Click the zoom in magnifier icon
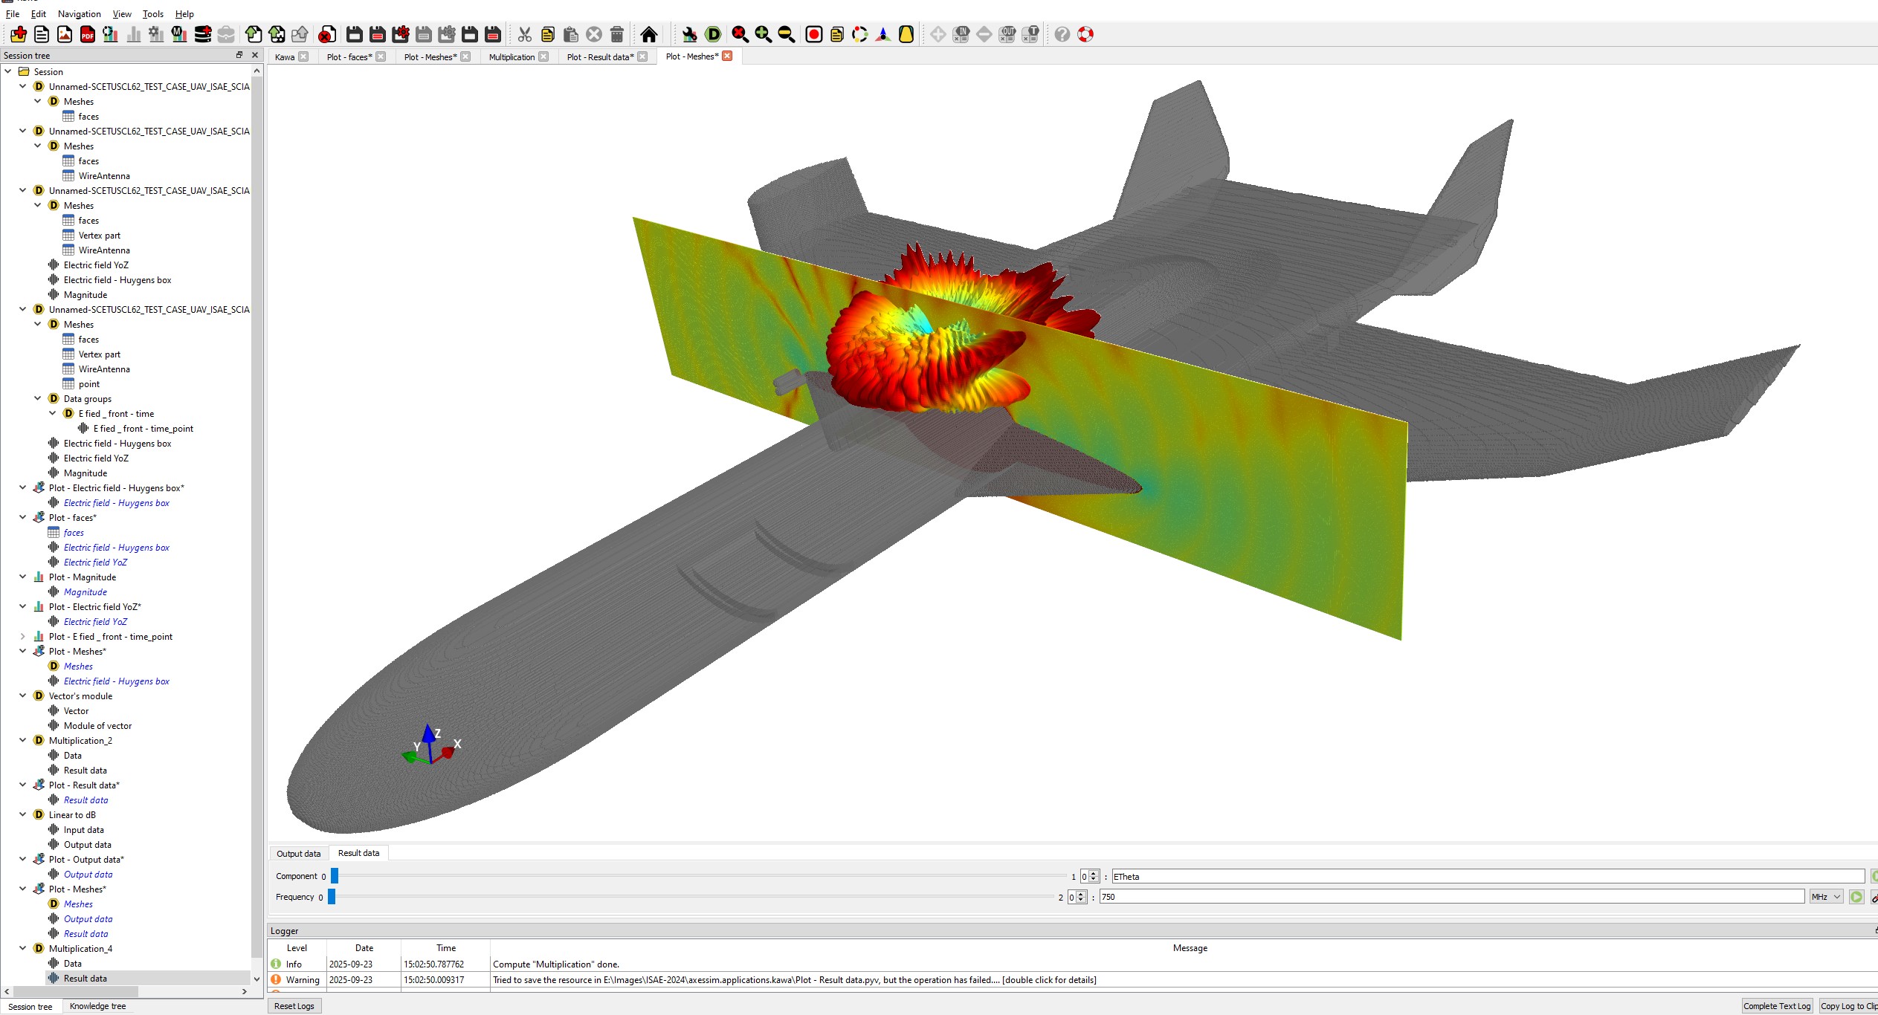Screen dimensions: 1878x1015 tap(763, 34)
